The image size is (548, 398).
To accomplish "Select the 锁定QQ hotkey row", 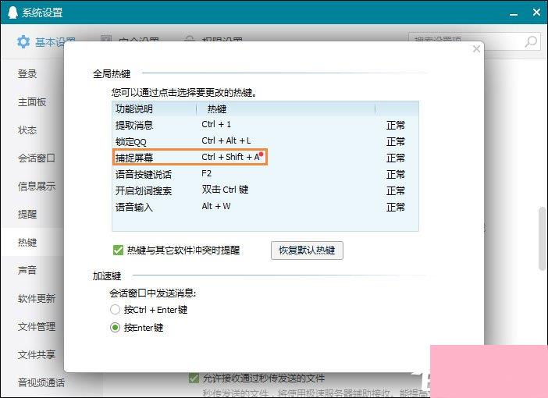I will [x=265, y=141].
